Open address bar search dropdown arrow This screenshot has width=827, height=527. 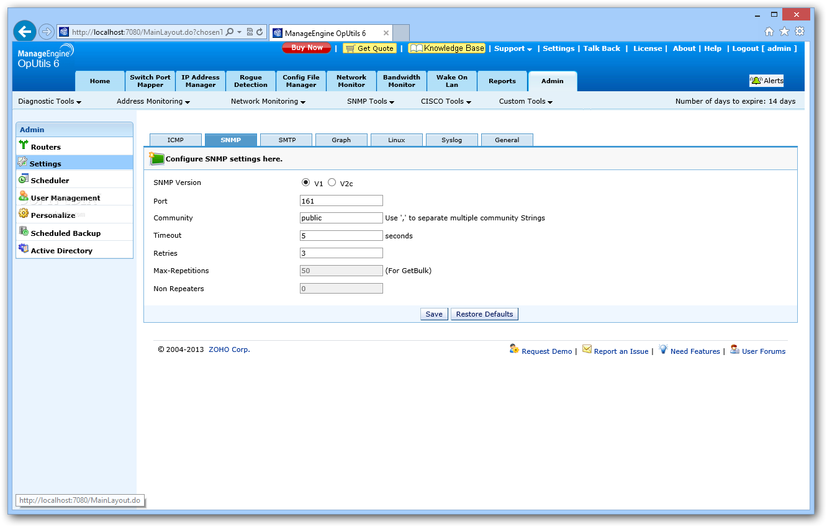click(240, 32)
